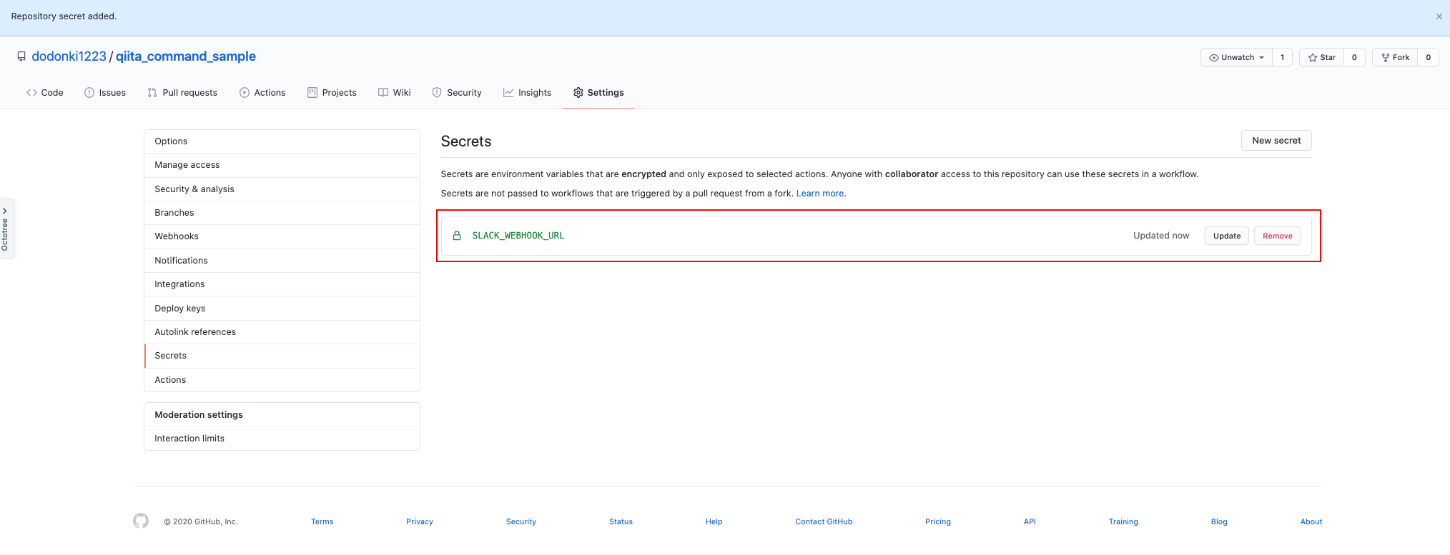This screenshot has height=555, width=1450.
Task: Click the Insights graph icon
Action: point(508,93)
